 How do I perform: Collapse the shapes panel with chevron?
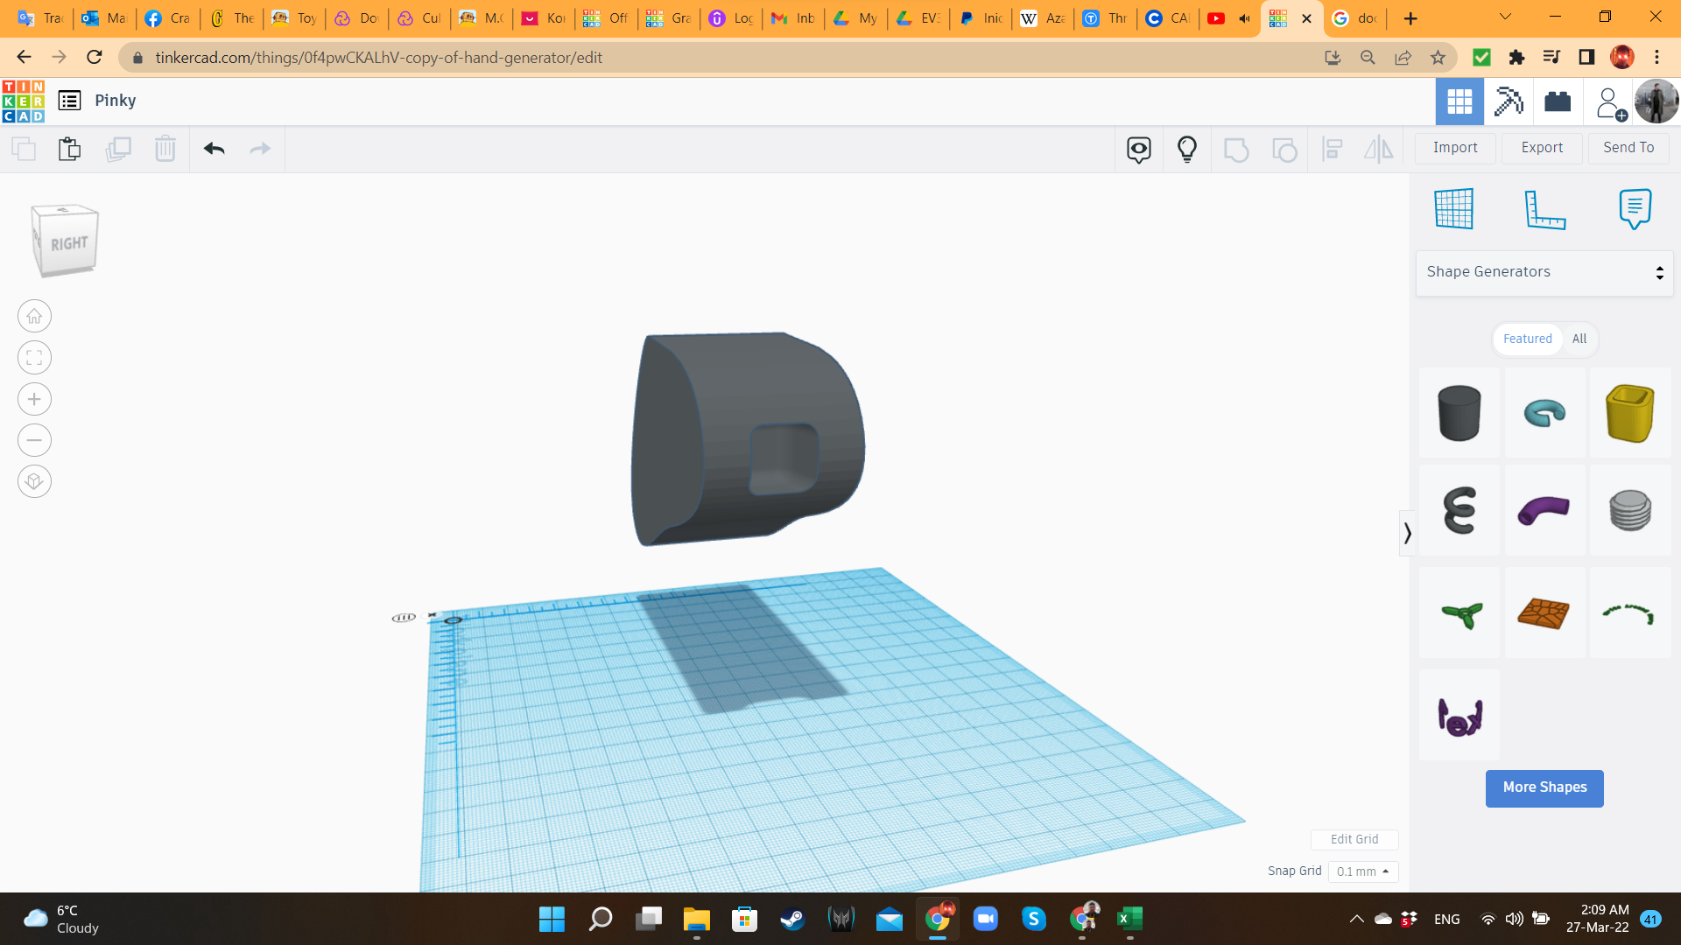[x=1407, y=533]
